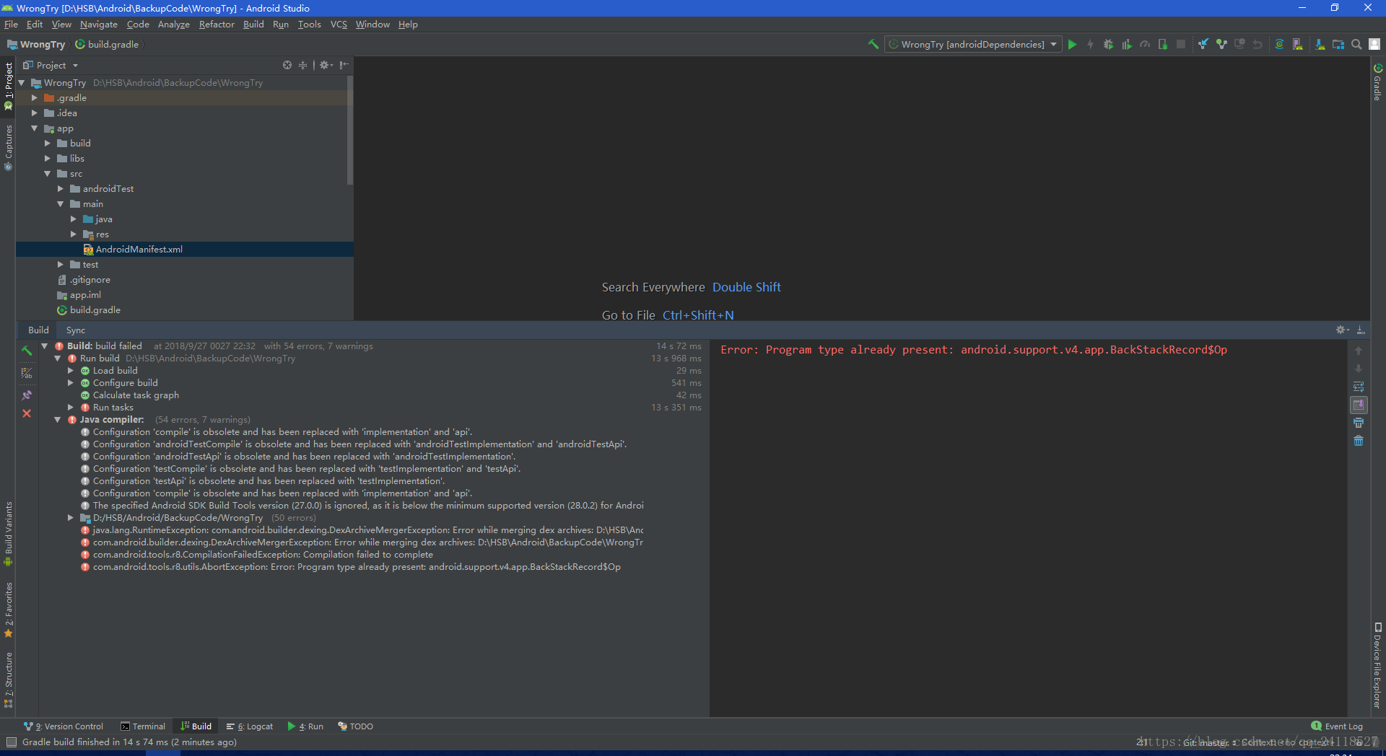1386x756 pixels.
Task: Hide Build panel with the pin-down icon
Action: tap(1361, 330)
